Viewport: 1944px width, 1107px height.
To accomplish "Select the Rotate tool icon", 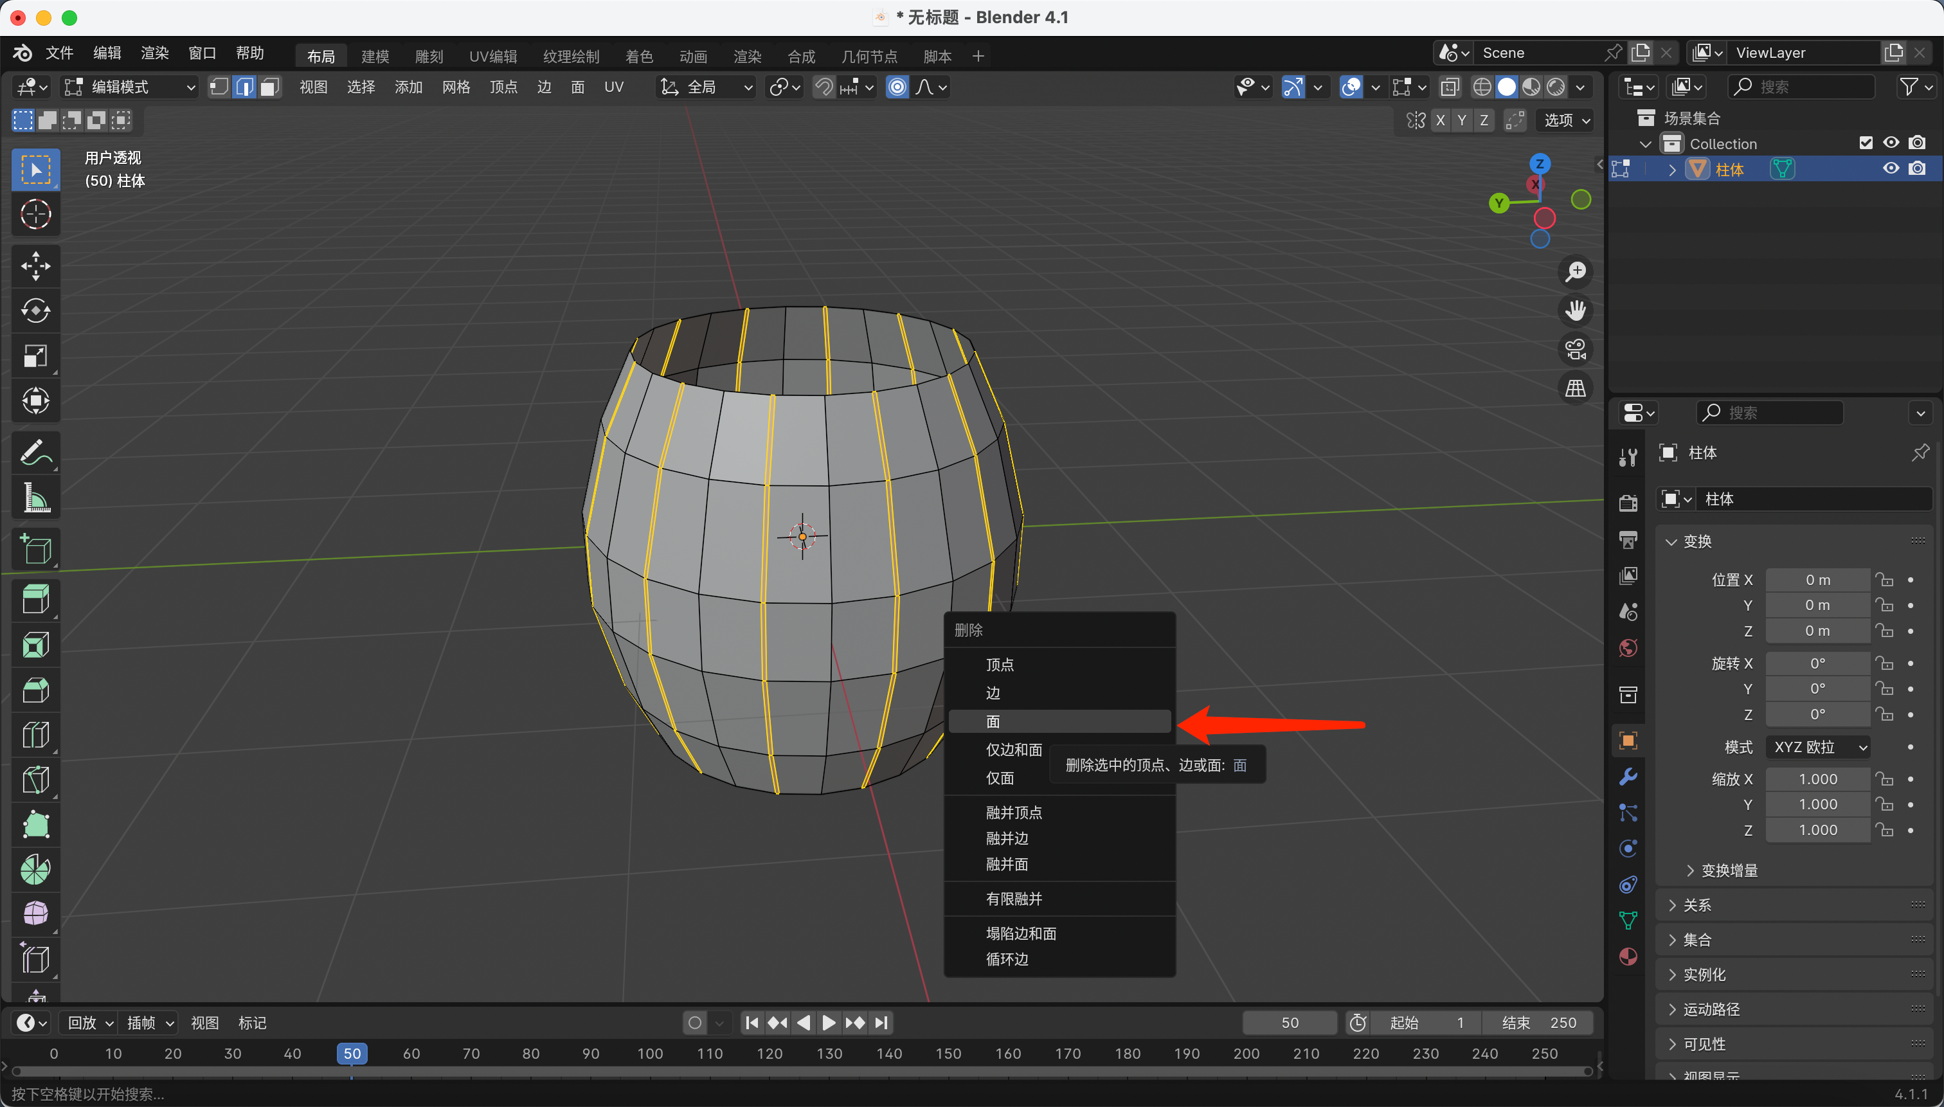I will click(x=36, y=310).
